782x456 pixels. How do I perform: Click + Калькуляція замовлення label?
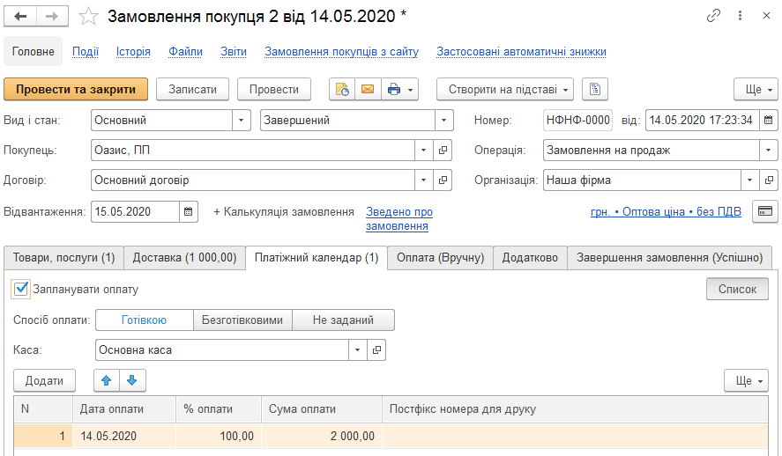pos(284,211)
